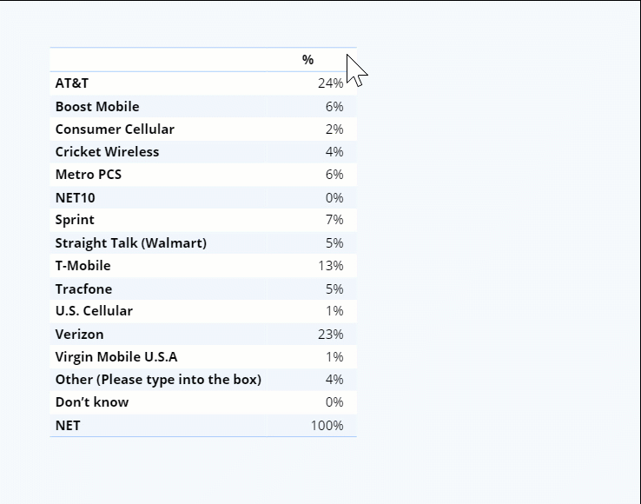This screenshot has height=504, width=641.
Task: Click the 24% value for AT&T
Action: 331,83
